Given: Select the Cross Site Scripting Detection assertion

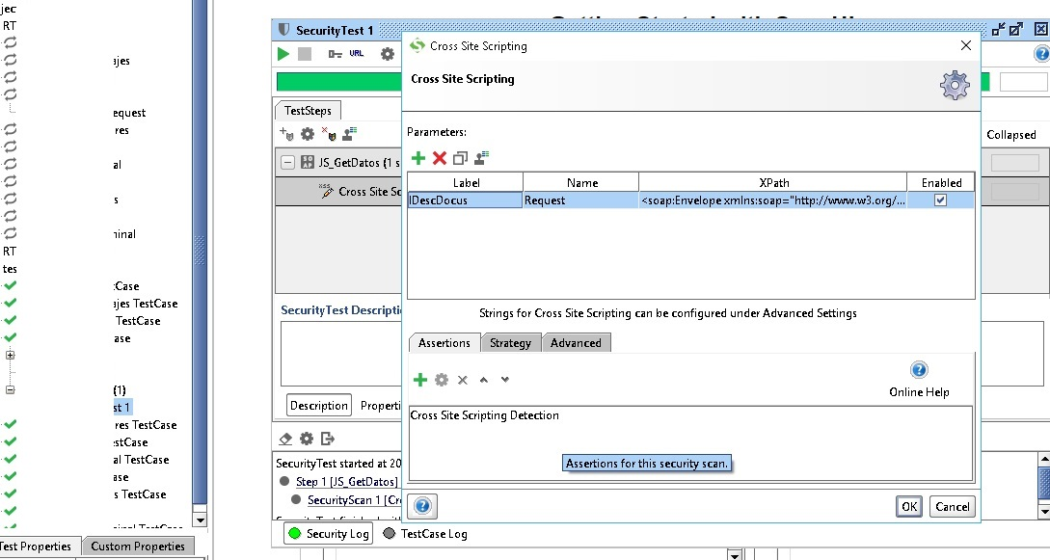Looking at the screenshot, I should 485,415.
